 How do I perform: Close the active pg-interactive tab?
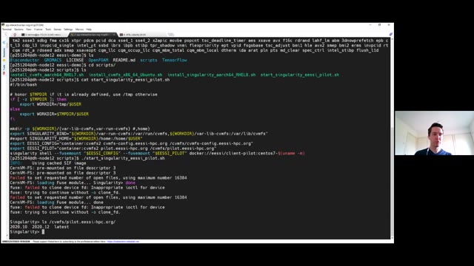pos(113,35)
